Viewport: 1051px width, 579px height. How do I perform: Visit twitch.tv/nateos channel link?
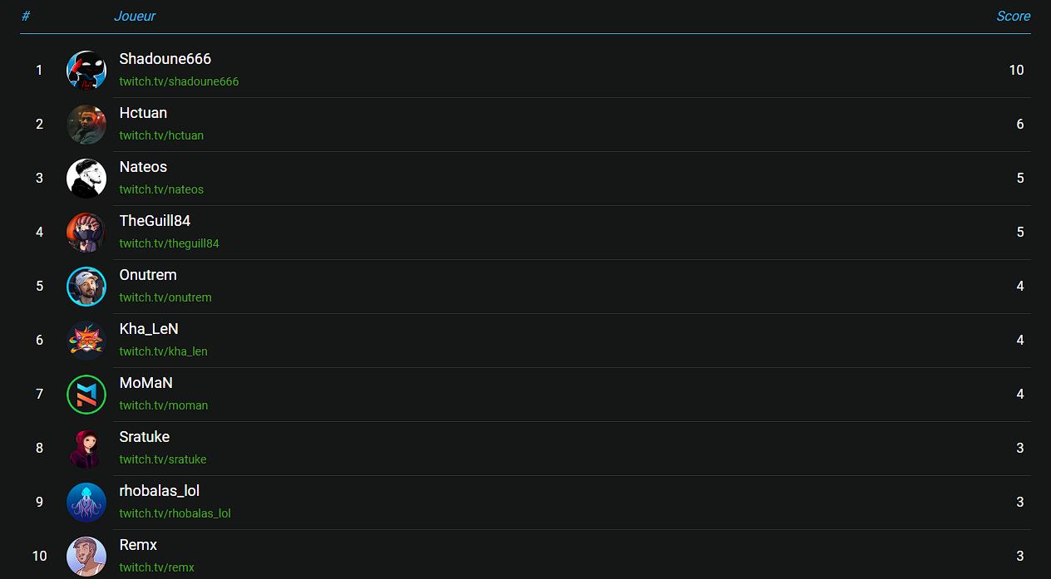pyautogui.click(x=161, y=189)
